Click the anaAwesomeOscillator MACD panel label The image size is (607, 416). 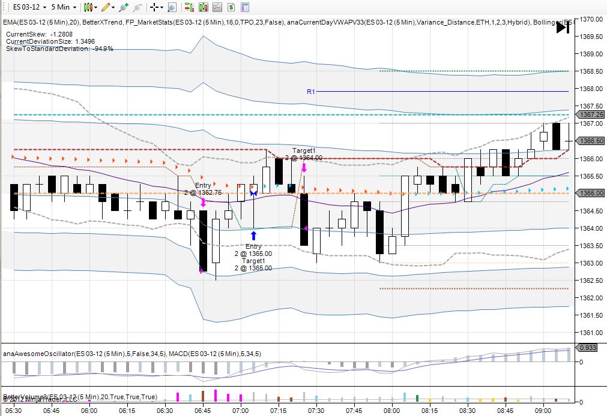tap(132, 354)
